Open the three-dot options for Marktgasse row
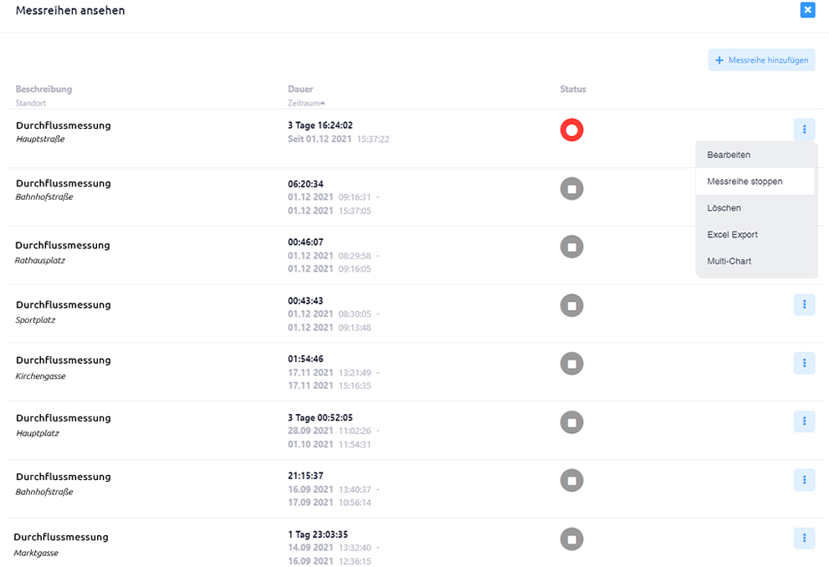This screenshot has width=829, height=567. (804, 538)
